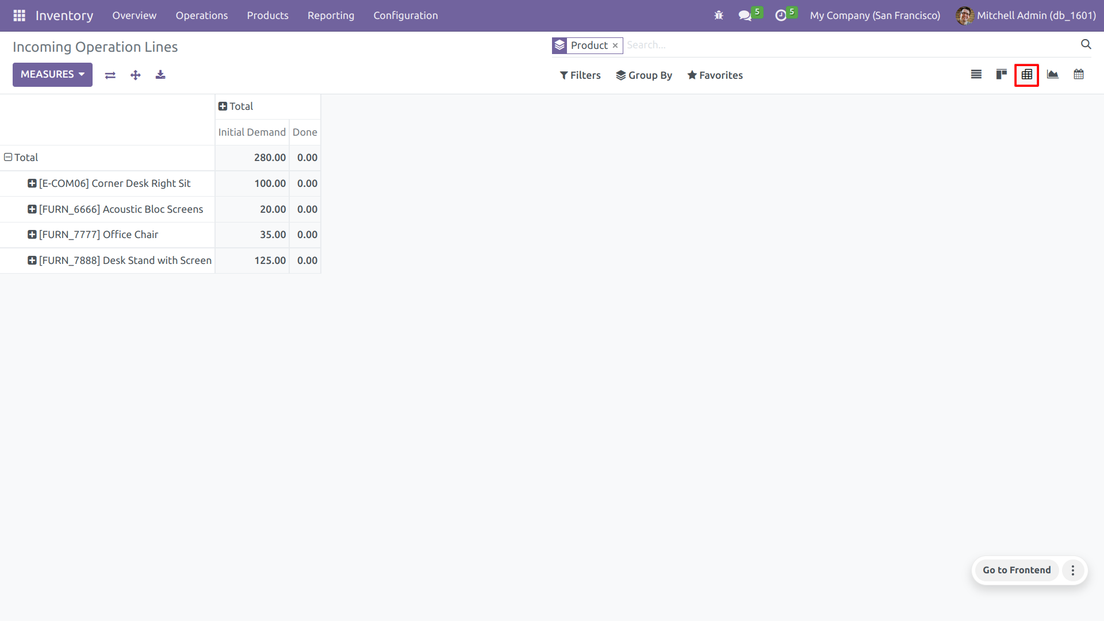The image size is (1104, 621).
Task: Click the Flip axis icon
Action: (x=110, y=75)
